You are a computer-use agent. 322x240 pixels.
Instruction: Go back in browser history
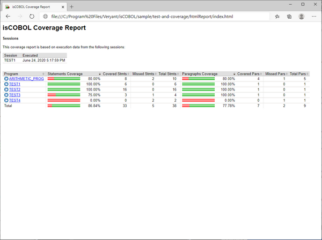pyautogui.click(x=8, y=17)
